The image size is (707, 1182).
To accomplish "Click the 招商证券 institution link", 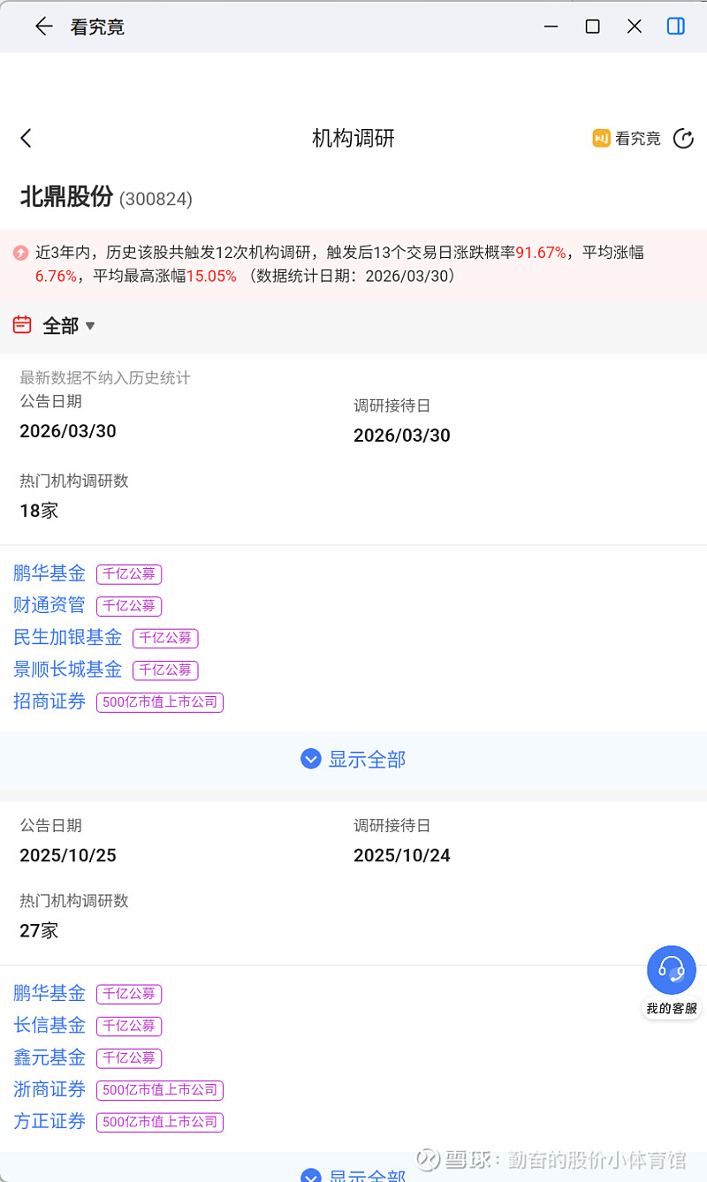I will 49,701.
